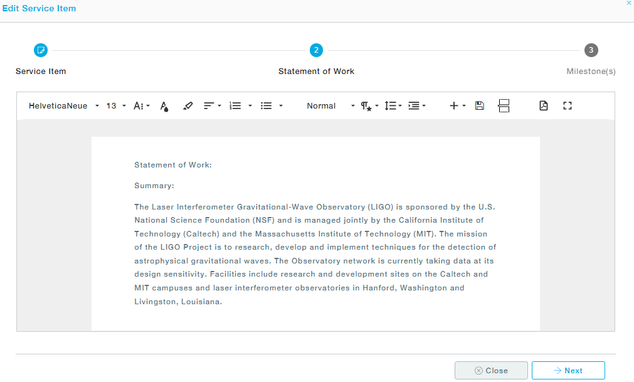Open the text alignment dropdown
634x382 pixels.
click(213, 106)
